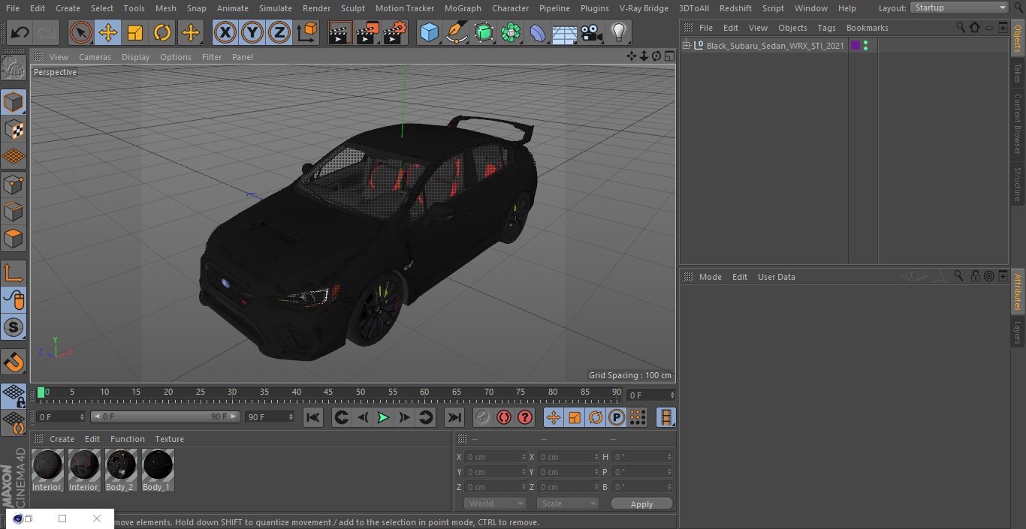The image size is (1026, 529).
Task: Toggle the Viewport Solo S icon
Action: 14,327
